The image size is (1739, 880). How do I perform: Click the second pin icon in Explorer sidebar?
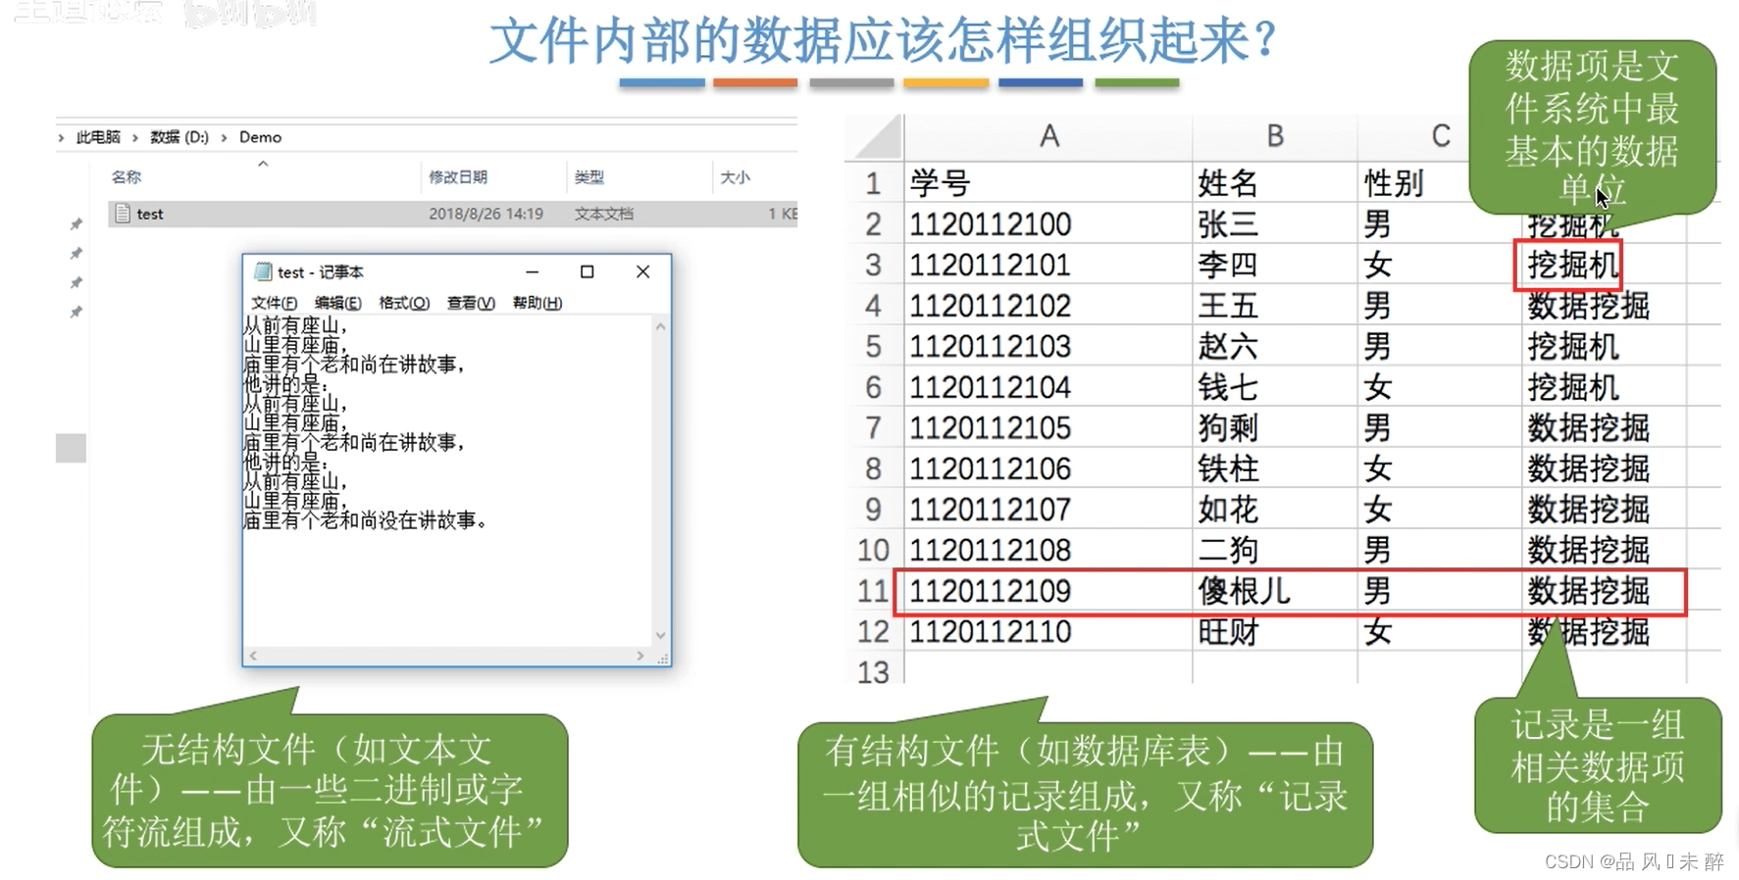(76, 254)
